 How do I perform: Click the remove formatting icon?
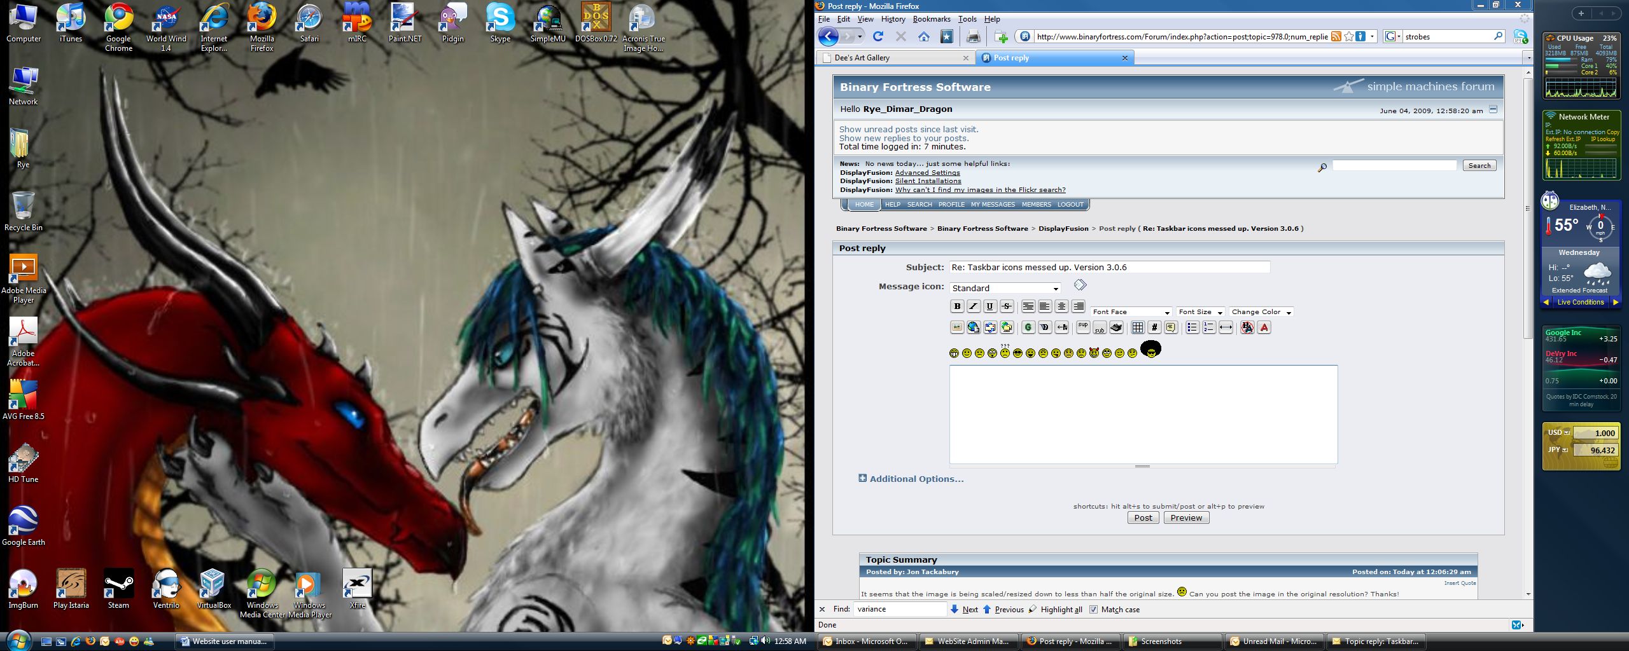click(1247, 327)
